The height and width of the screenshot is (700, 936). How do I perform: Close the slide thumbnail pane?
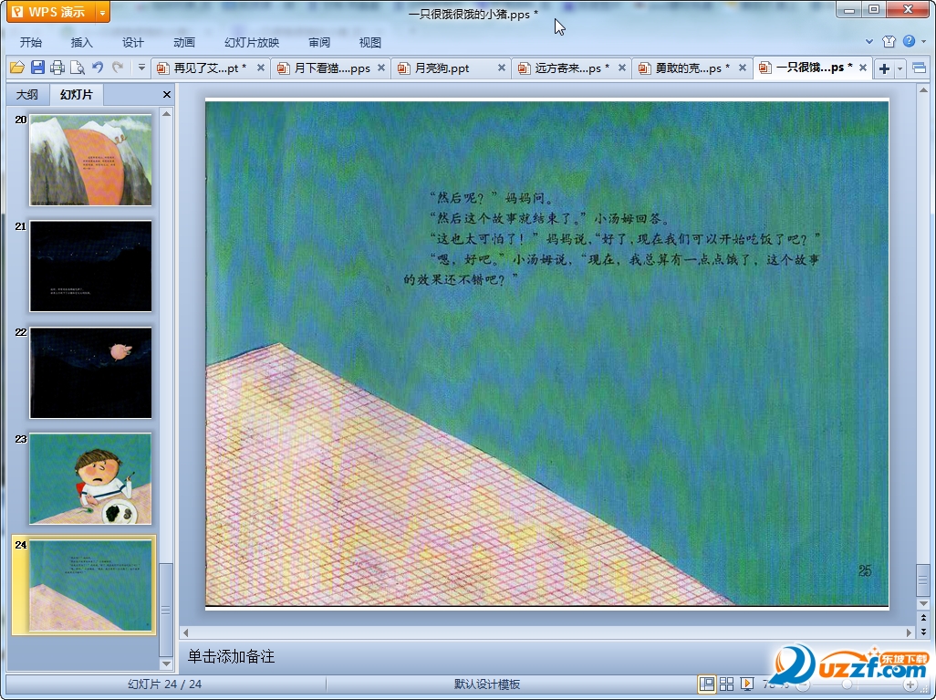pos(167,94)
